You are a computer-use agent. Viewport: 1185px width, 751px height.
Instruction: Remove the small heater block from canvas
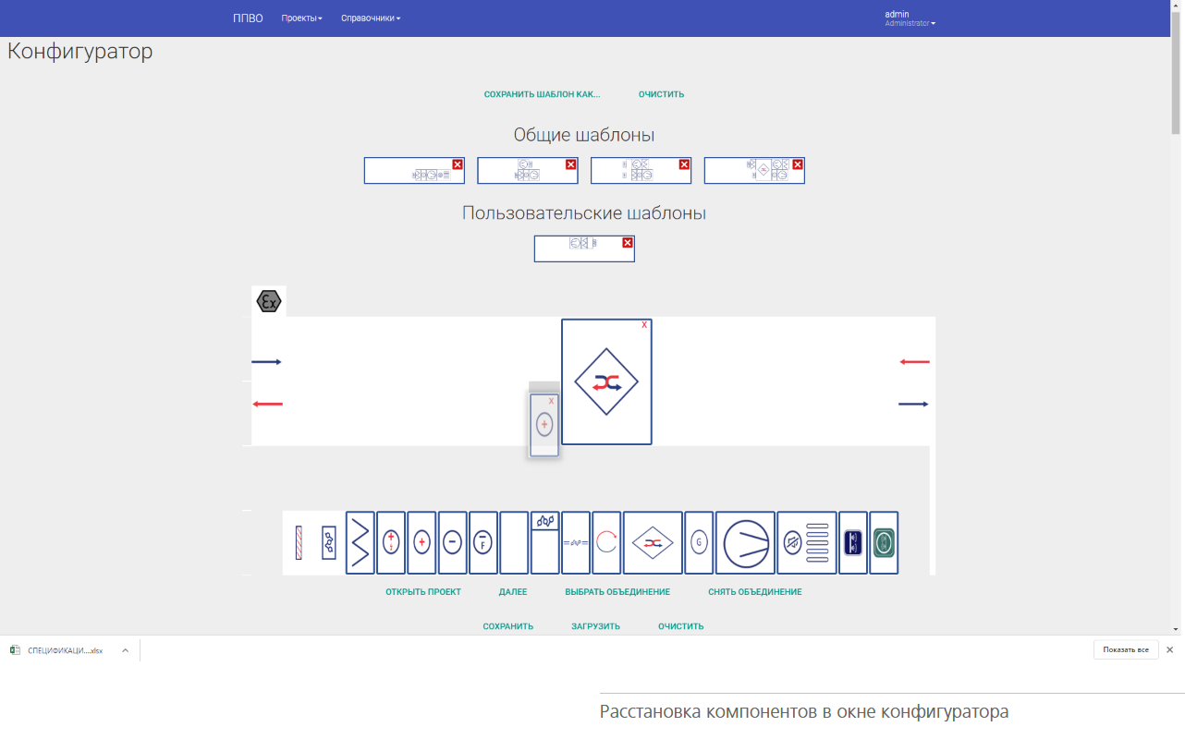pyautogui.click(x=551, y=401)
